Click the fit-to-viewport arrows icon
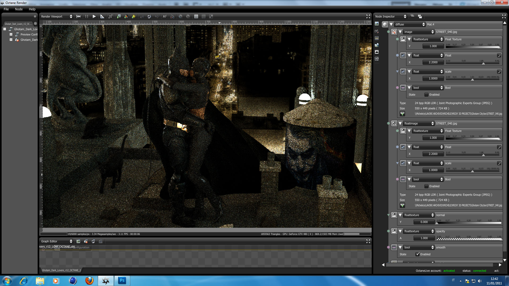This screenshot has width=509, height=286. pos(110,16)
